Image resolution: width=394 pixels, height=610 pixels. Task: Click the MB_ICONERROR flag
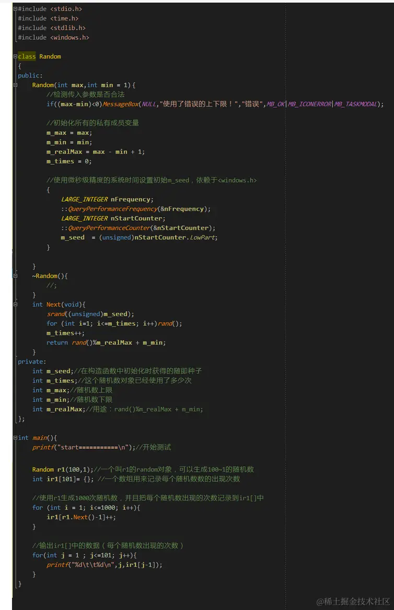point(310,104)
